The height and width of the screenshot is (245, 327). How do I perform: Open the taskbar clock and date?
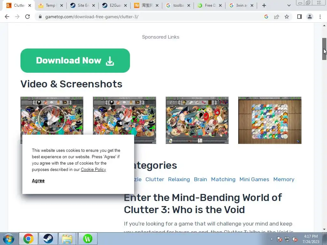point(311,239)
